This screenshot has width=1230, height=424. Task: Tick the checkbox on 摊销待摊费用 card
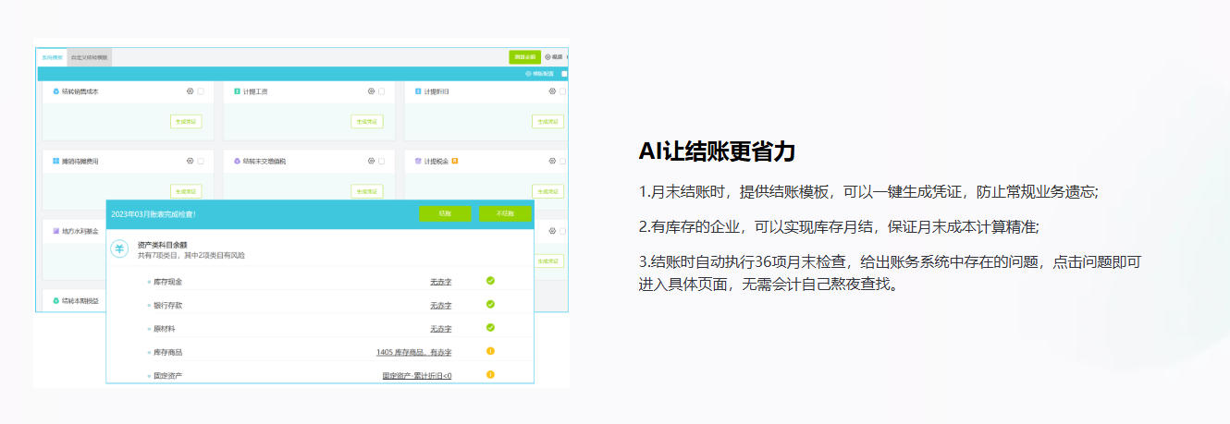(201, 161)
